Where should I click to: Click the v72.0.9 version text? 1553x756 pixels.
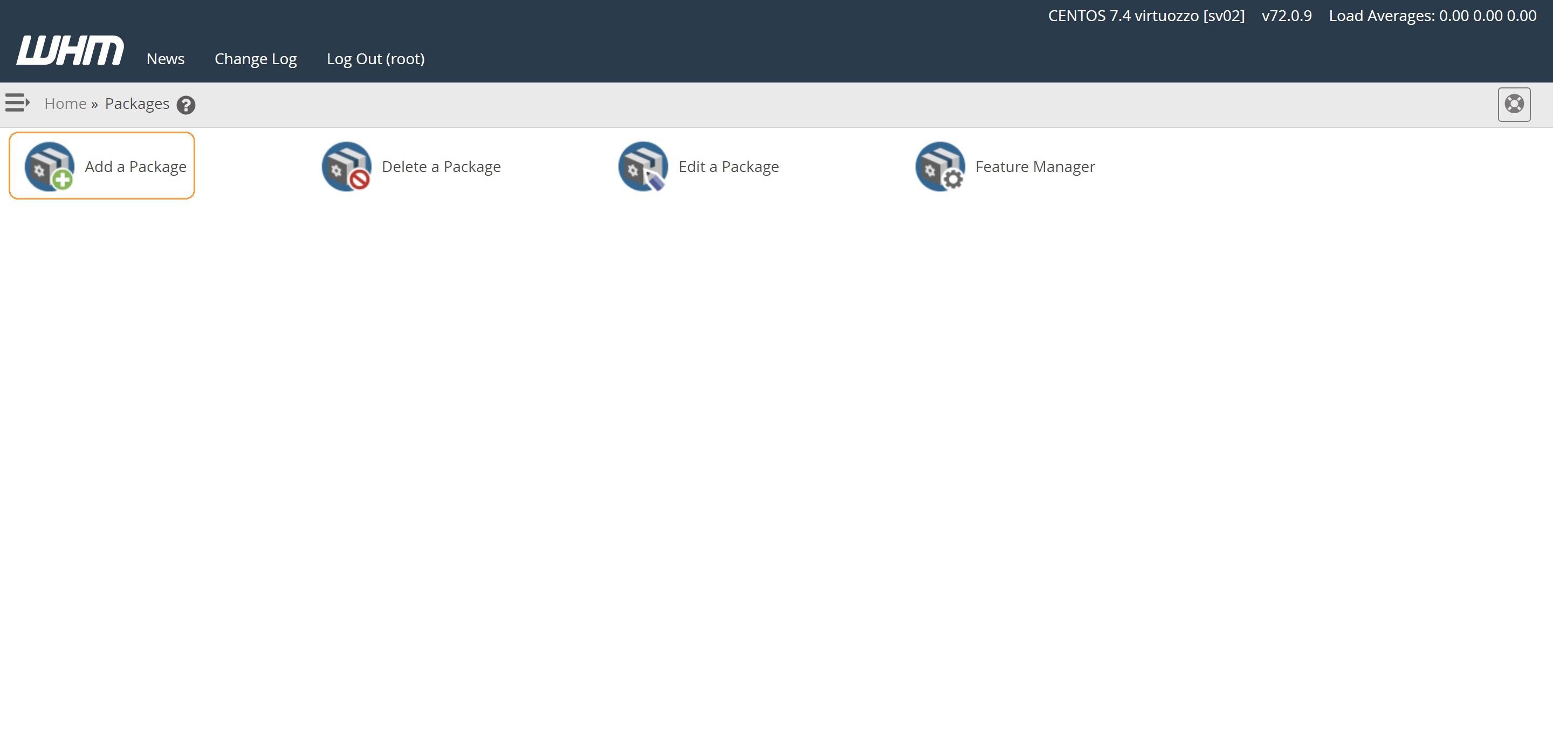[1287, 16]
